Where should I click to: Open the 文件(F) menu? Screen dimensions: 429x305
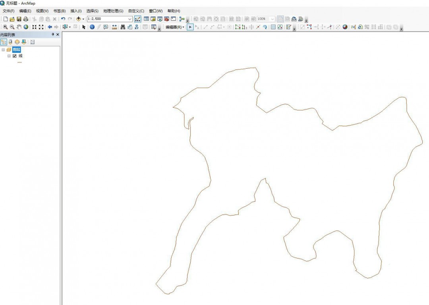click(8, 11)
